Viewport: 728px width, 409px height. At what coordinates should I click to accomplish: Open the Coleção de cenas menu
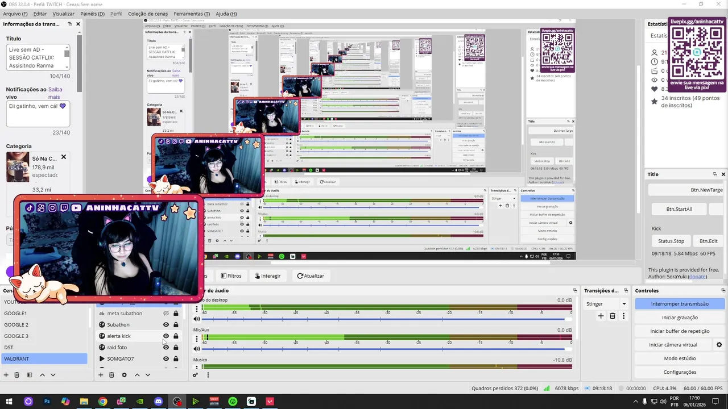tap(148, 14)
